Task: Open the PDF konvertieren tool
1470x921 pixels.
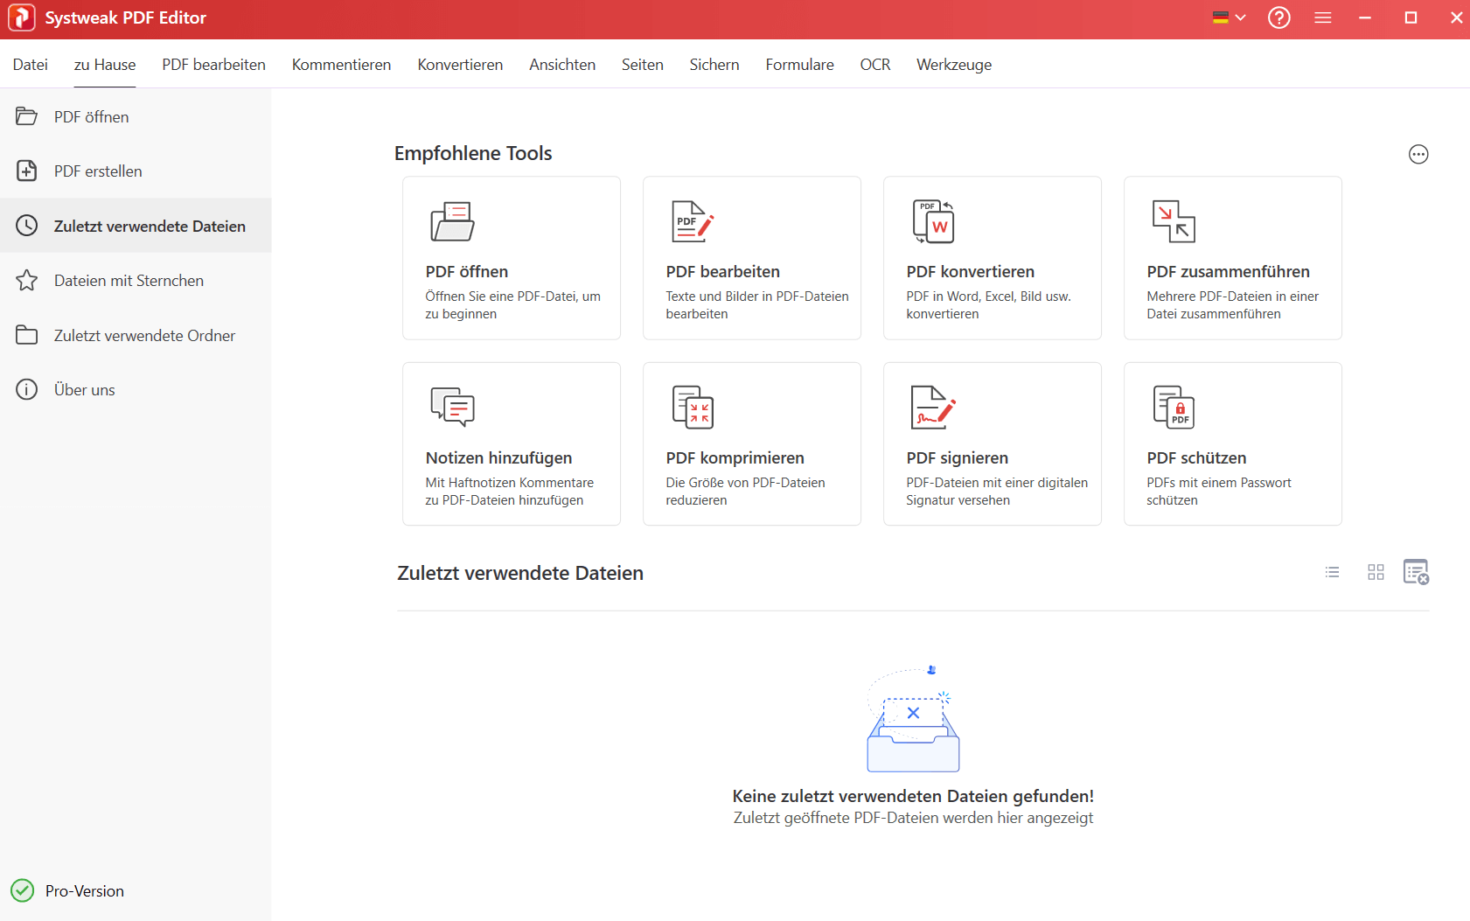Action: tap(992, 258)
